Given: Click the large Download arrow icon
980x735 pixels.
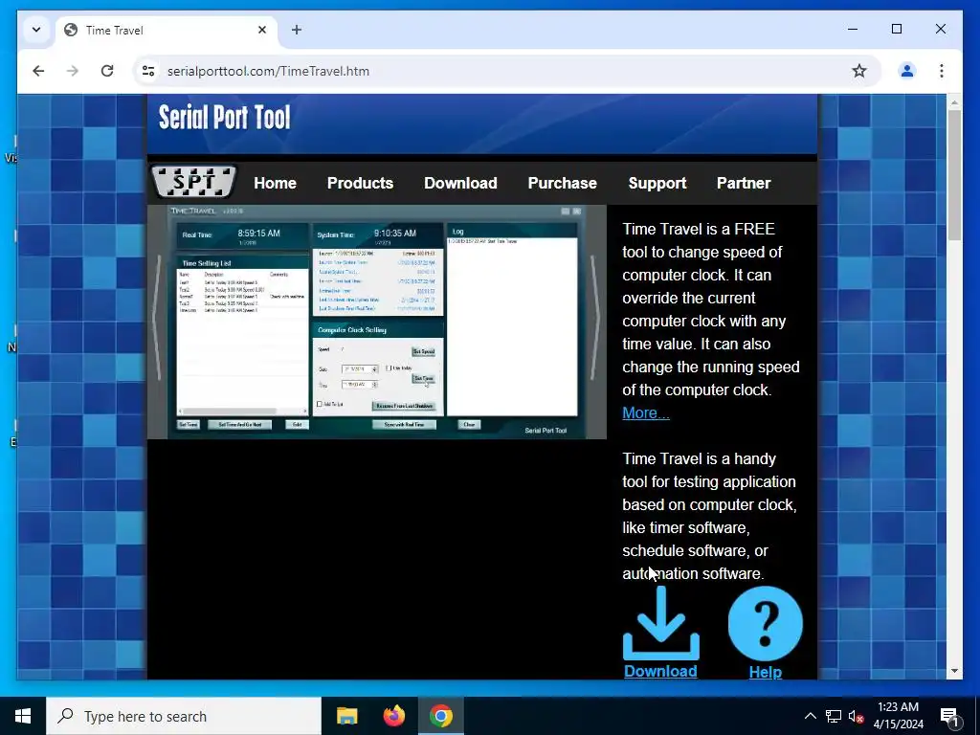Looking at the screenshot, I should [x=661, y=622].
